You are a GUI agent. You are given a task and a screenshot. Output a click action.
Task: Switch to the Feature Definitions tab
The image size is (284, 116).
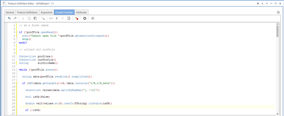(27, 12)
